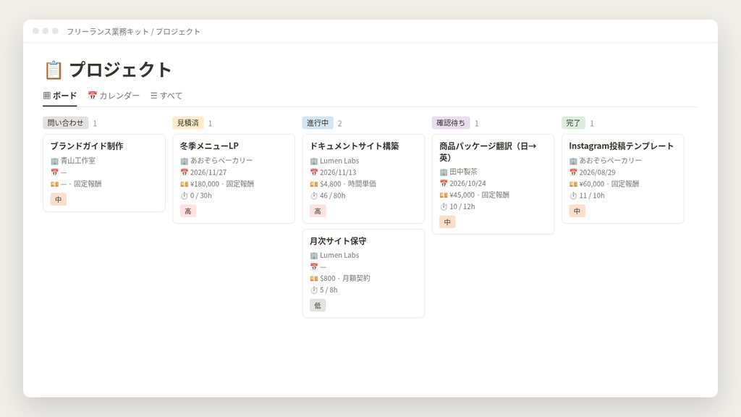Screen dimensions: 741x417
Task: Open the 商品パッケージ翻訳 card title
Action: [x=488, y=151]
